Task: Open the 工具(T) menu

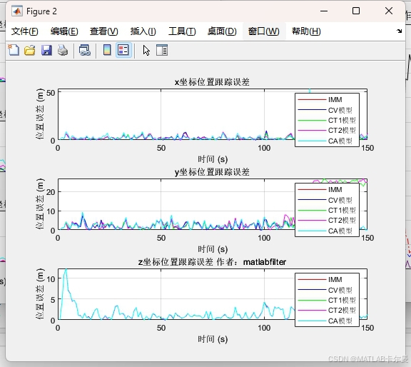Action: (x=182, y=31)
